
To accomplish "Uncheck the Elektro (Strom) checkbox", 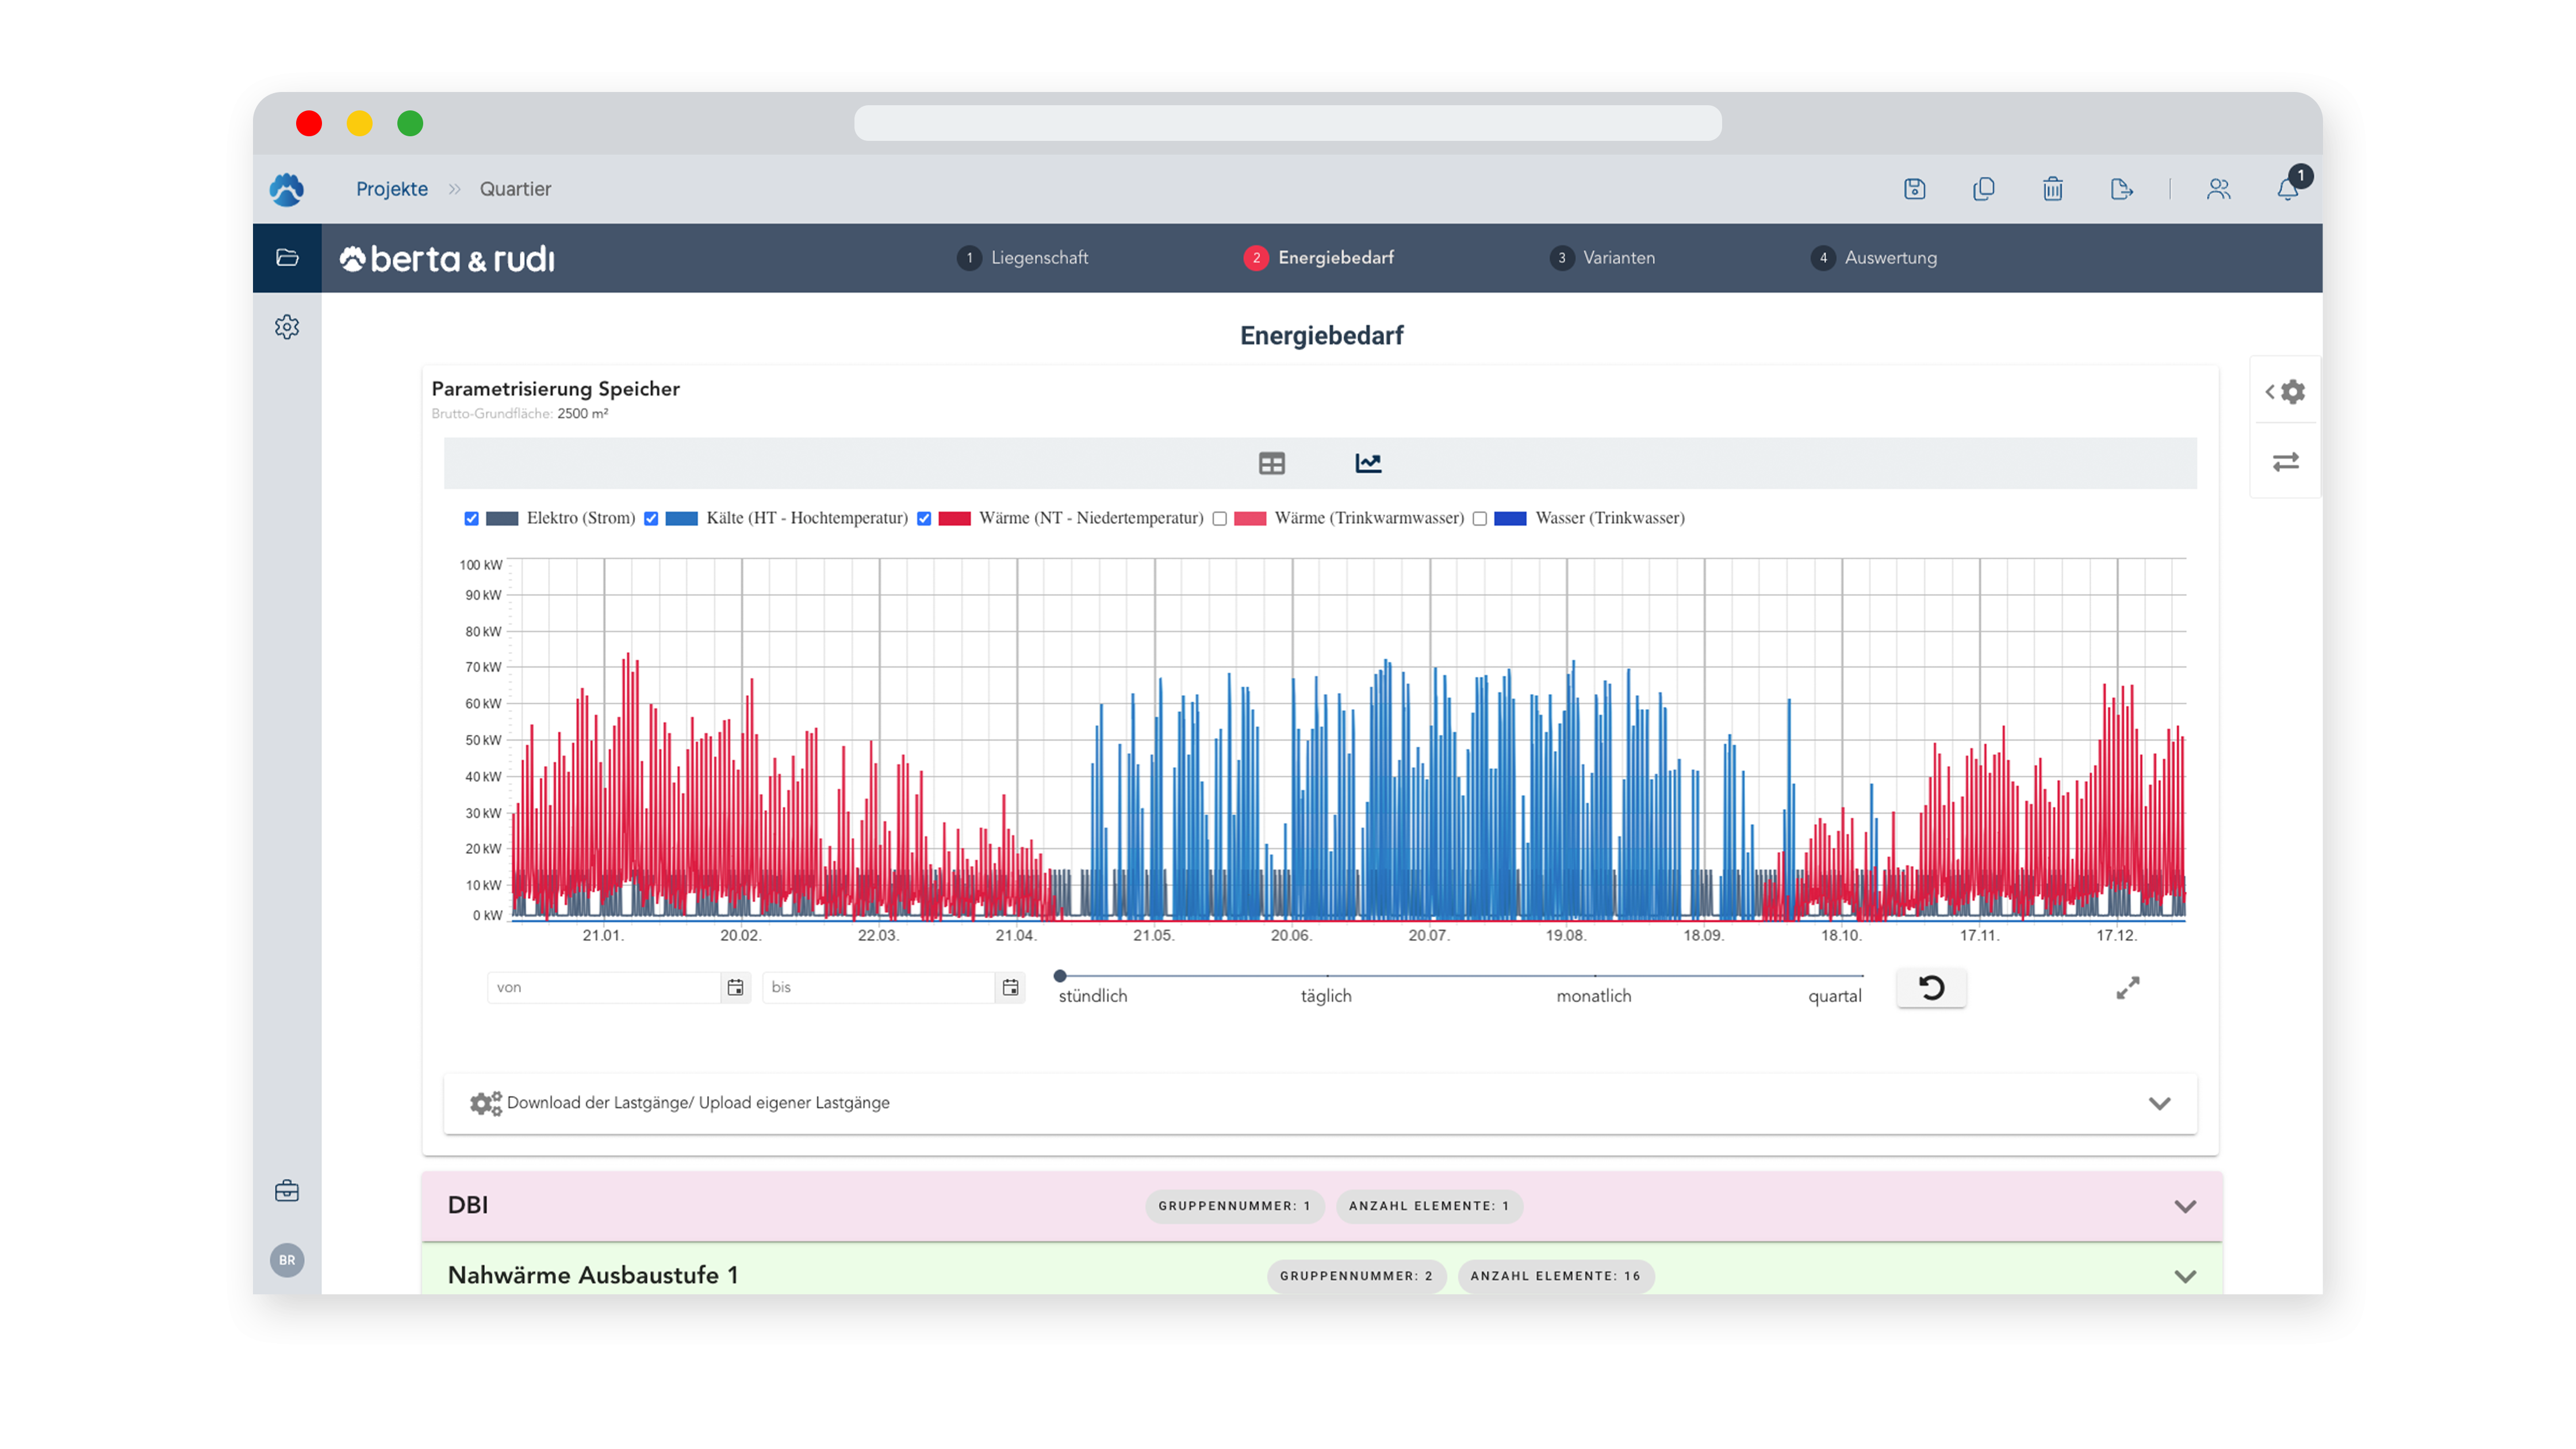I will 472,518.
